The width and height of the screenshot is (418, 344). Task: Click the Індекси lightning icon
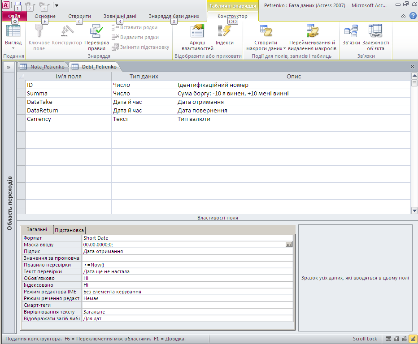coord(224,31)
